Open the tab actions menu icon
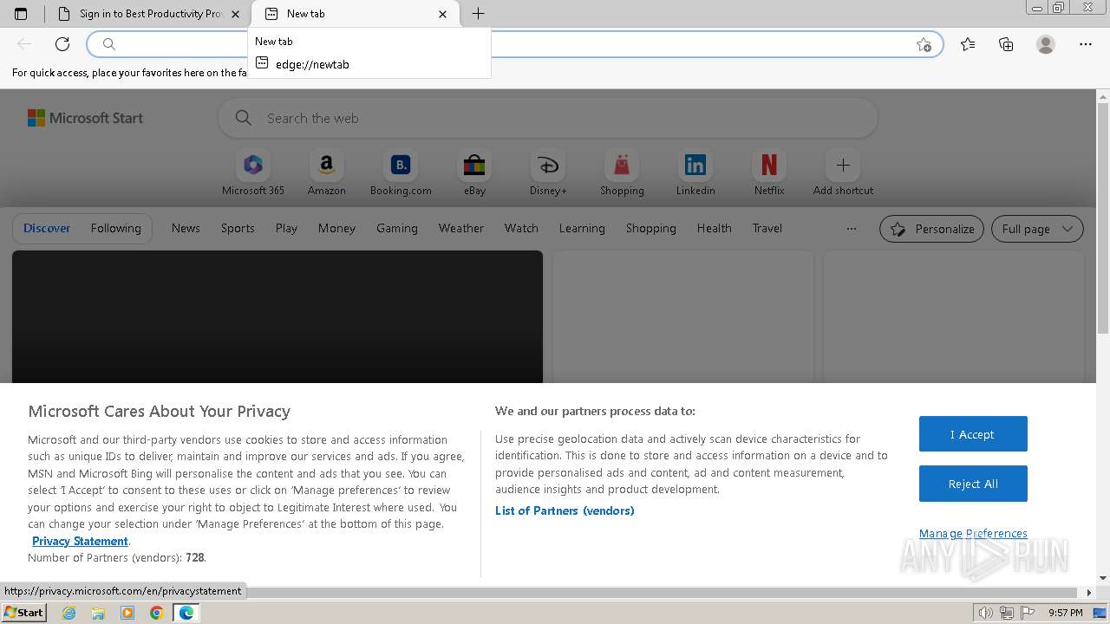This screenshot has width=1110, height=624. click(21, 14)
